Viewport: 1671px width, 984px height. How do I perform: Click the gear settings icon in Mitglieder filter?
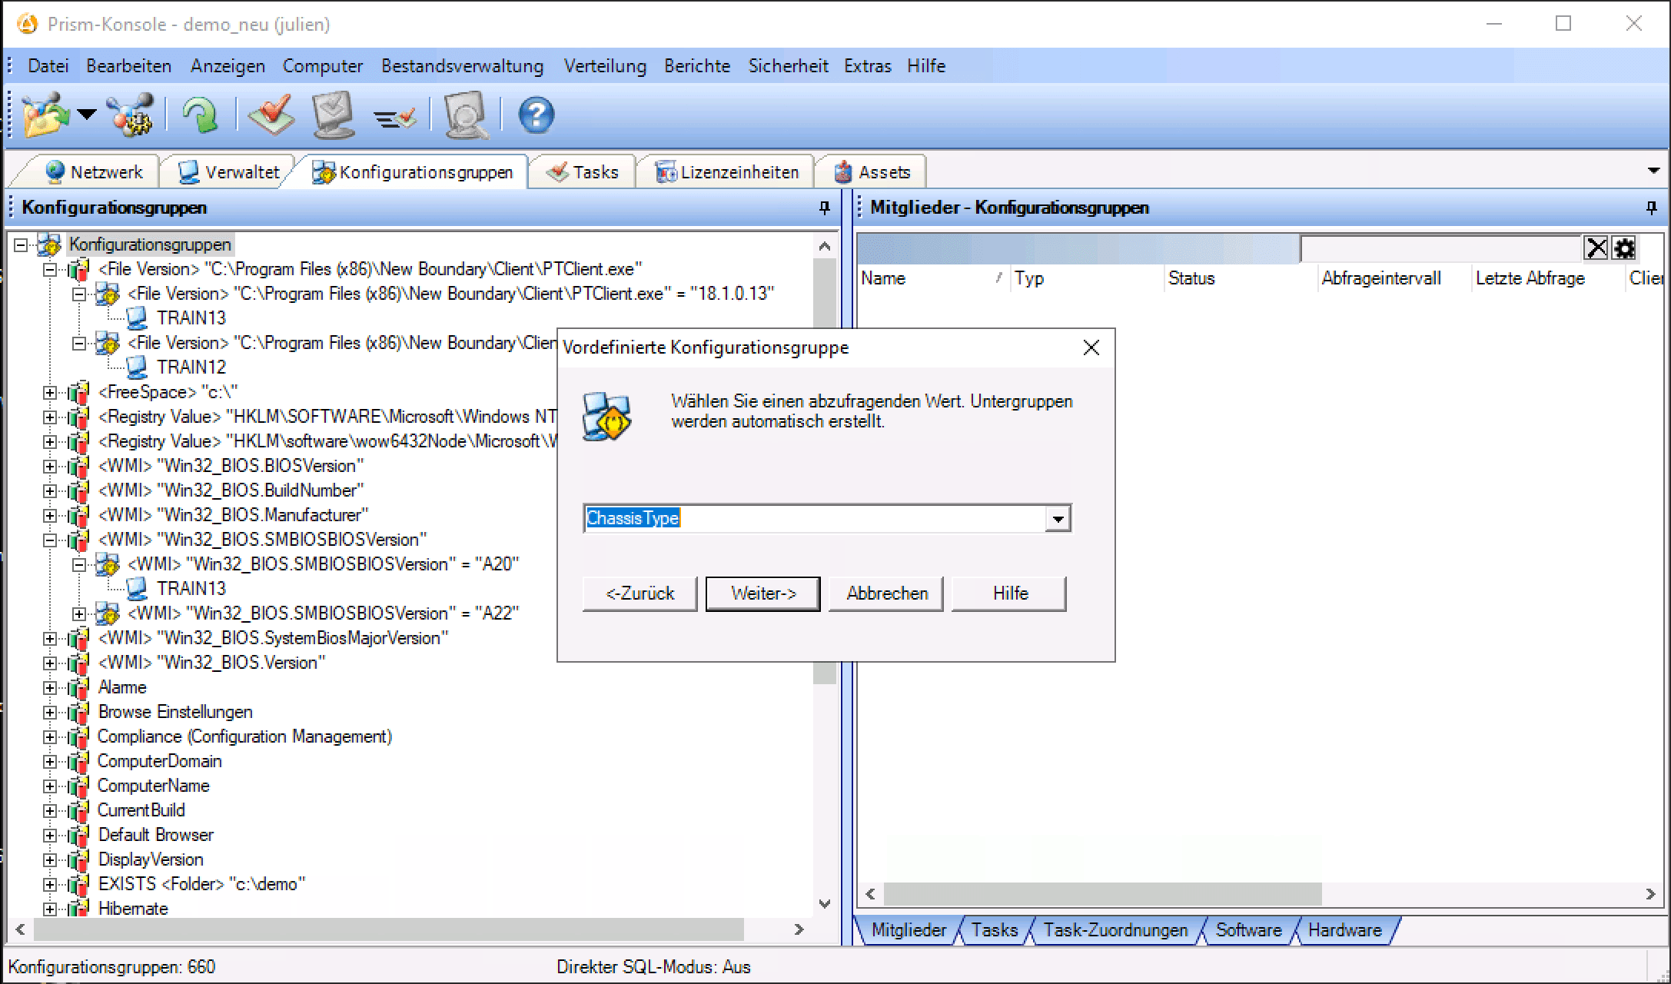pos(1624,248)
